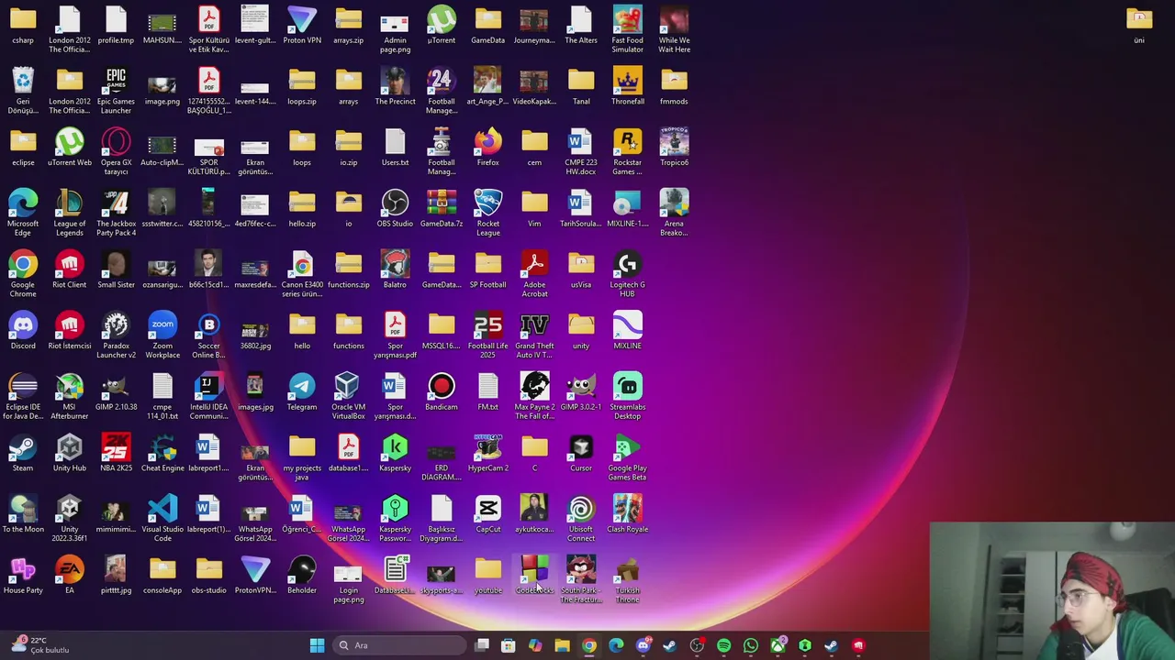Image resolution: width=1175 pixels, height=660 pixels.
Task: Select the Unity Hub desktop icon
Action: click(x=69, y=453)
